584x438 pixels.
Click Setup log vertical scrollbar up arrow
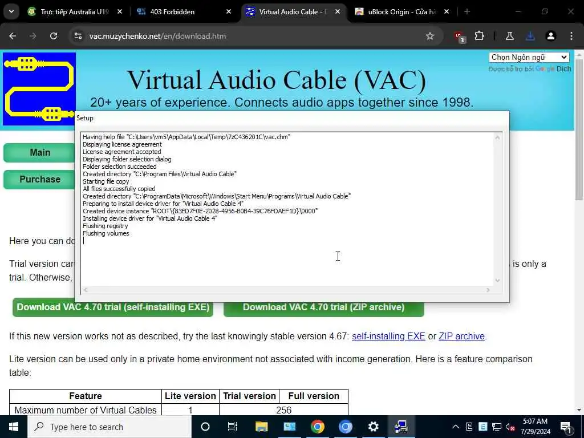click(497, 137)
